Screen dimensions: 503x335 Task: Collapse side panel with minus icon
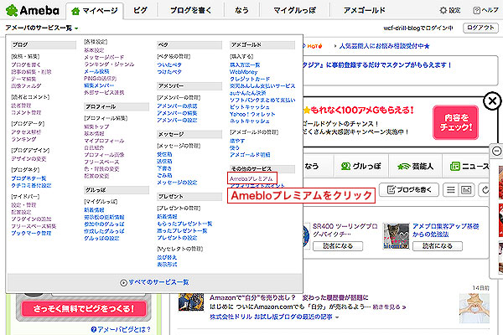496,151
